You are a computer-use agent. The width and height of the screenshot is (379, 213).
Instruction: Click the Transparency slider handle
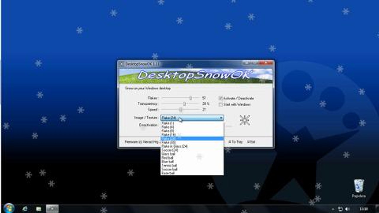click(184, 104)
